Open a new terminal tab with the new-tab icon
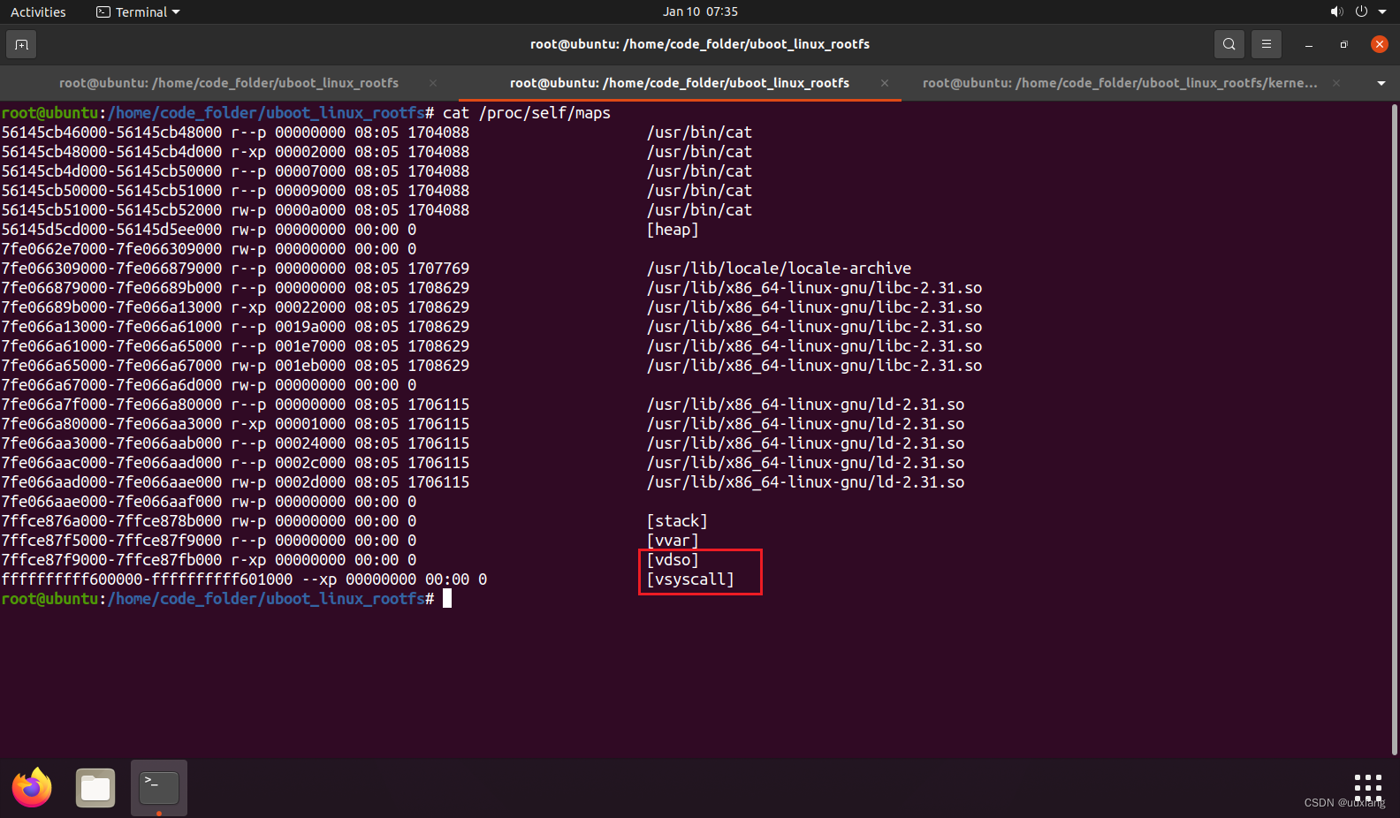Image resolution: width=1400 pixels, height=818 pixels. [21, 44]
